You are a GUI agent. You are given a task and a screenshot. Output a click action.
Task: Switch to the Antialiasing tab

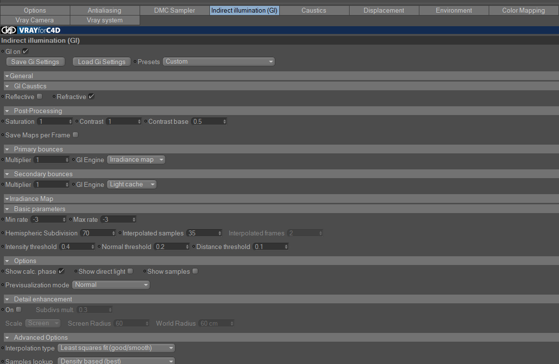pos(104,10)
